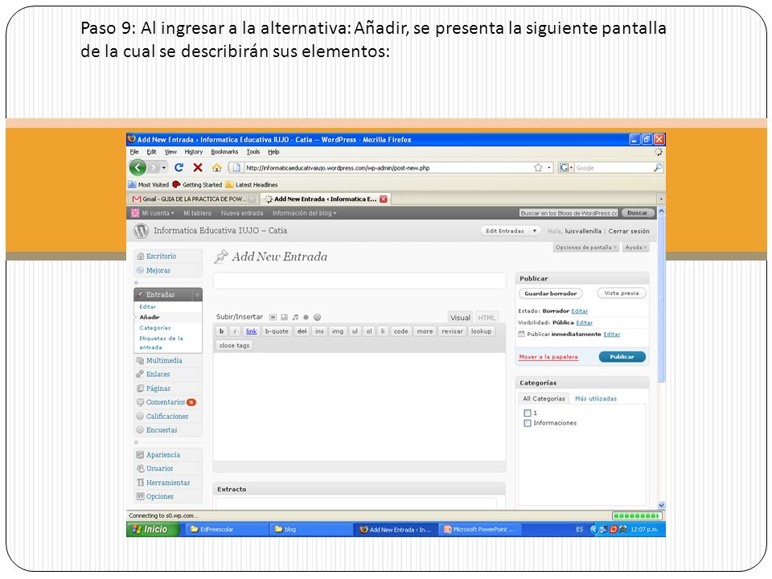The height and width of the screenshot is (579, 772).
Task: Open Opciones in the sidebar
Action: (x=159, y=496)
